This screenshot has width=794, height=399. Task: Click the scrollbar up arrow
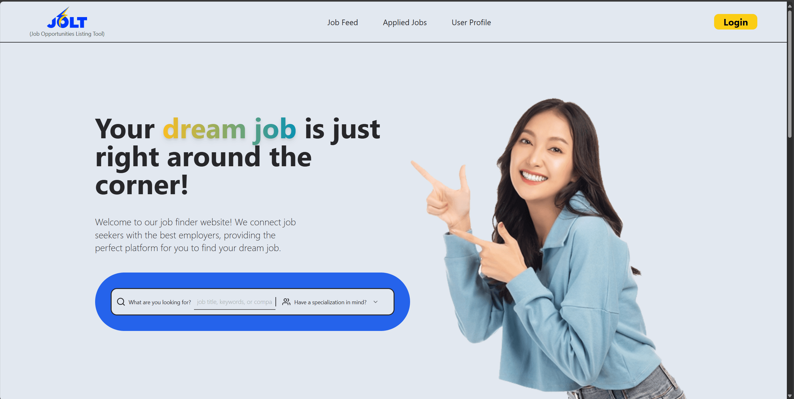(x=790, y=6)
